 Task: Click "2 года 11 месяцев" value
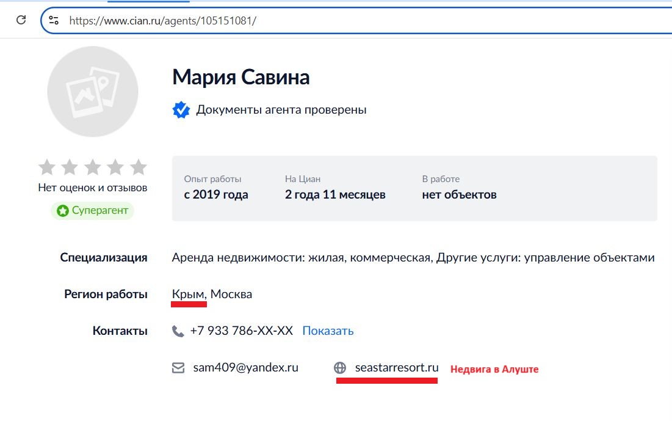(335, 195)
